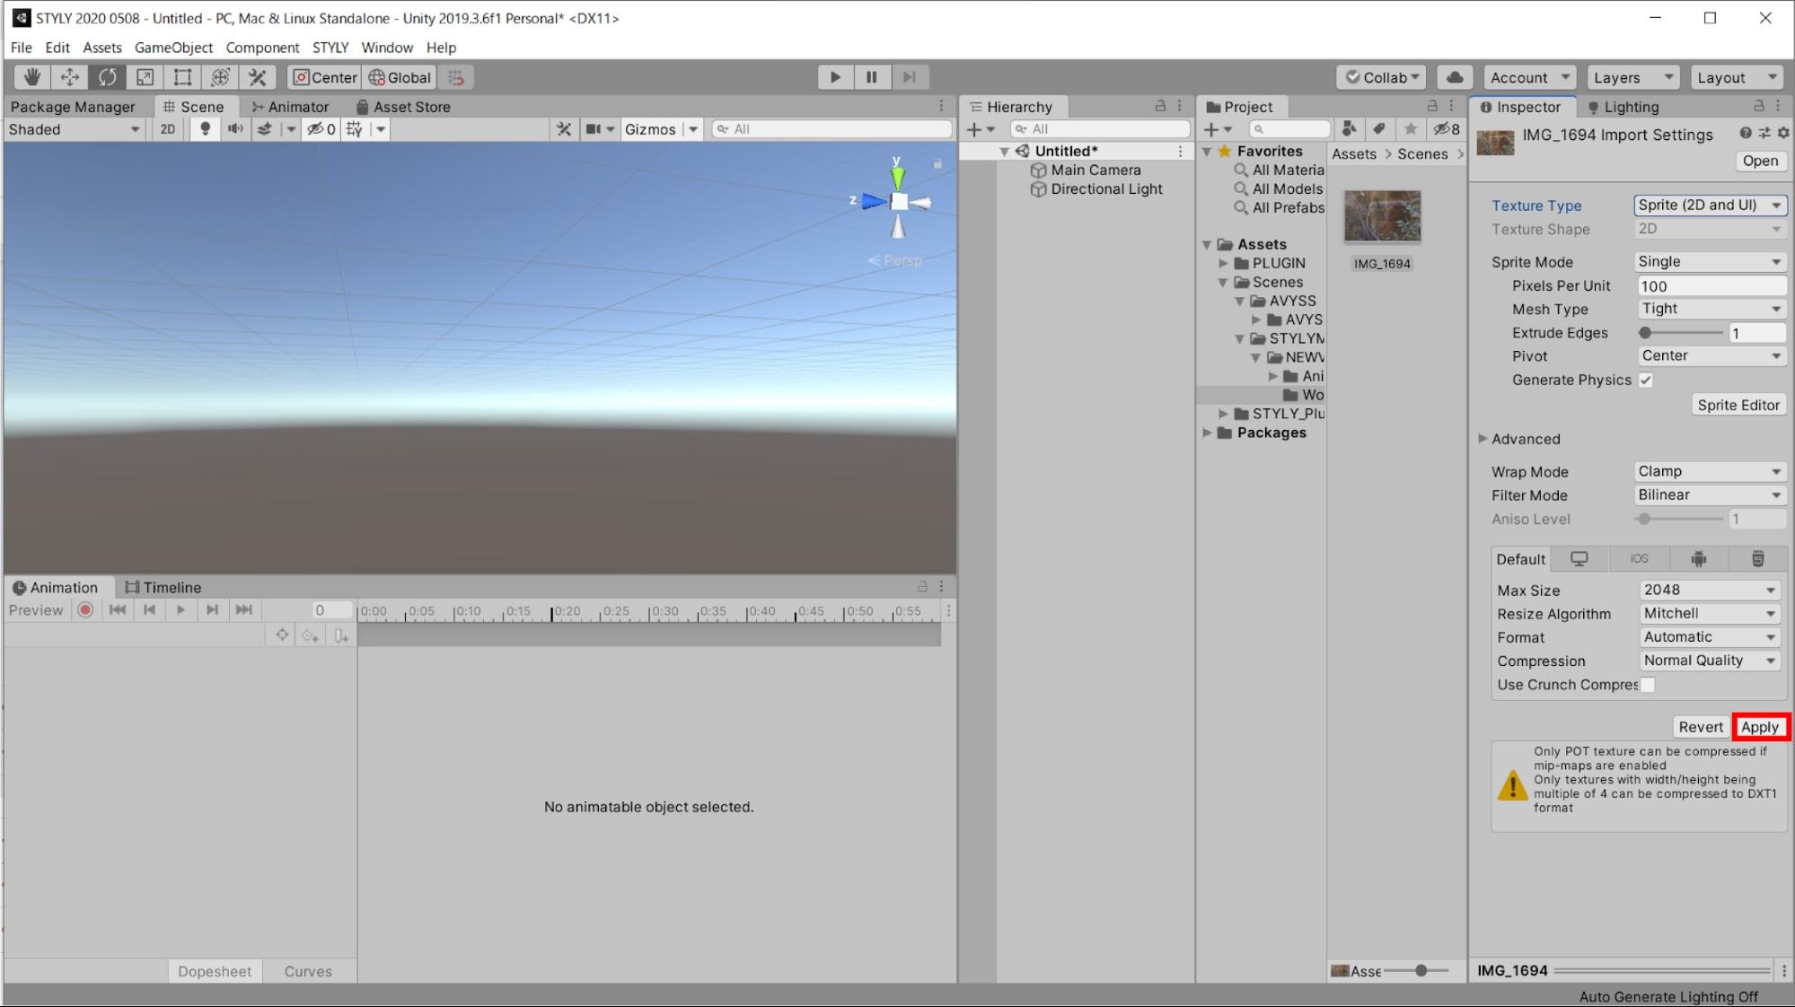1795x1007 pixels.
Task: Toggle Generate Physics checkbox
Action: click(1645, 381)
